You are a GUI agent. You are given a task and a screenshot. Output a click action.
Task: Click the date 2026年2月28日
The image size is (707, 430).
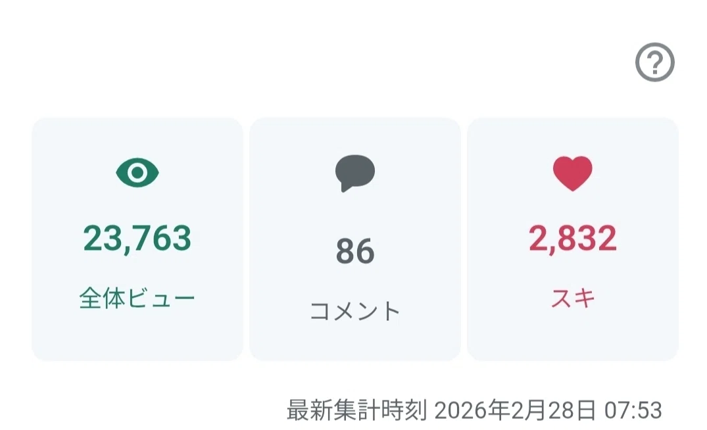pos(516,410)
